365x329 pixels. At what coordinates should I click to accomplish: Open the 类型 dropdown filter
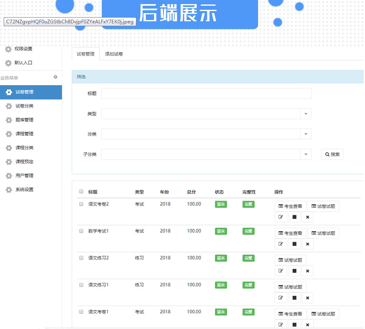pyautogui.click(x=306, y=114)
